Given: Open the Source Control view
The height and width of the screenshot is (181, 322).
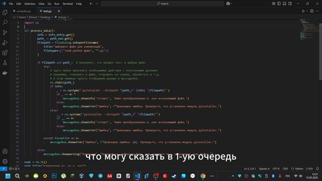Looking at the screenshot, I should [x=5, y=32].
